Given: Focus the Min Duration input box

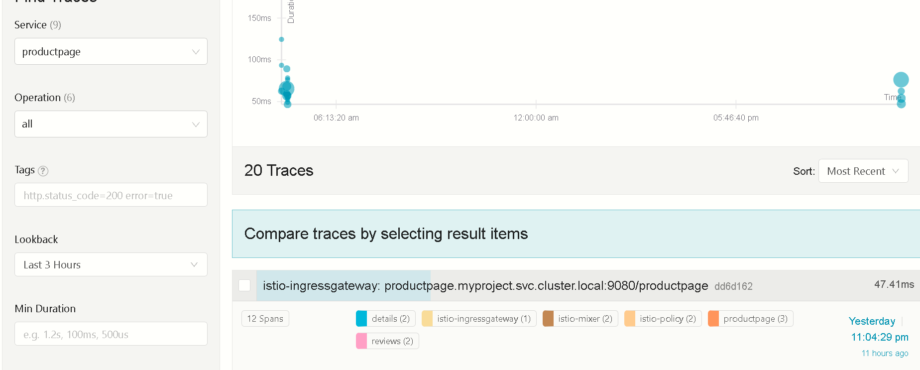Looking at the screenshot, I should coord(111,334).
